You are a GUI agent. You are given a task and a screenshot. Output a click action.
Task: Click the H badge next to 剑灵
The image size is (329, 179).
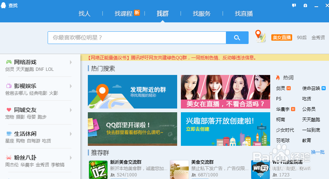point(289,88)
